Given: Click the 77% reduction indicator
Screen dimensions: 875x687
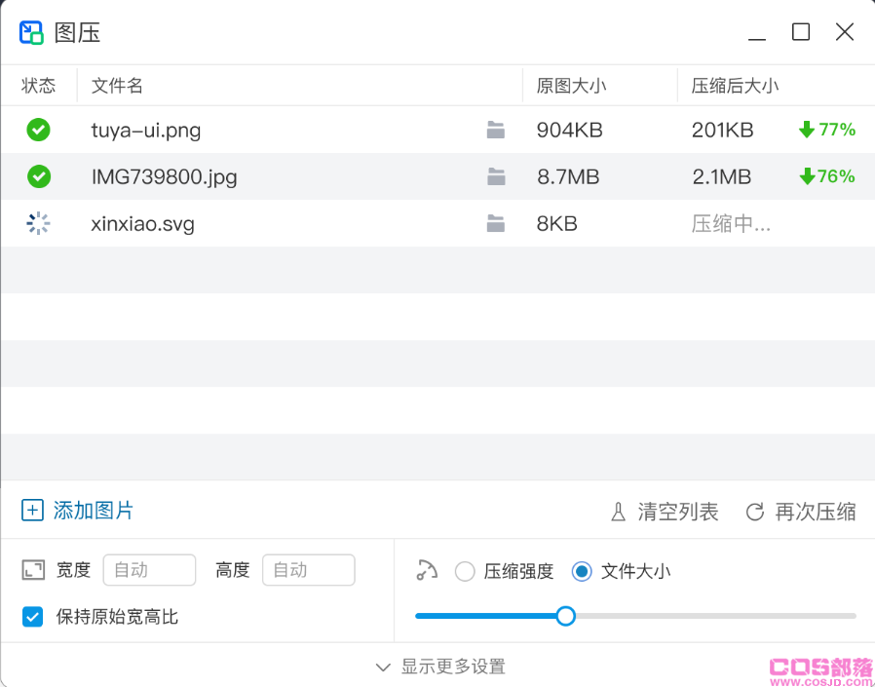Looking at the screenshot, I should 827,130.
